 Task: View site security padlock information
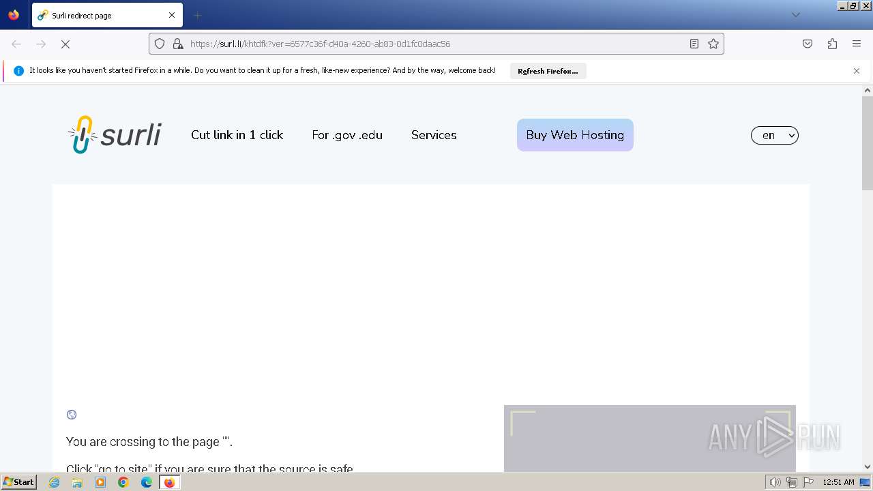178,44
